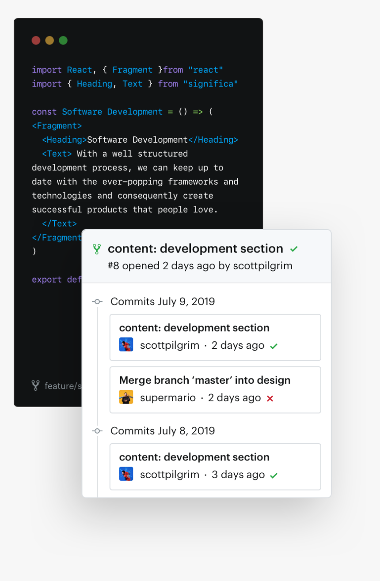Click the branch icon in editor footer
This screenshot has width=380, height=581.
(36, 385)
